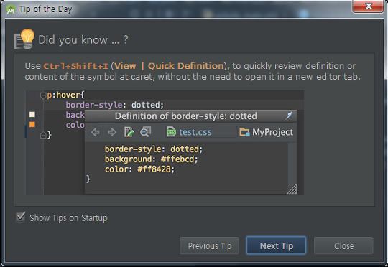Click the Android Studio icon in title bar

(11, 9)
